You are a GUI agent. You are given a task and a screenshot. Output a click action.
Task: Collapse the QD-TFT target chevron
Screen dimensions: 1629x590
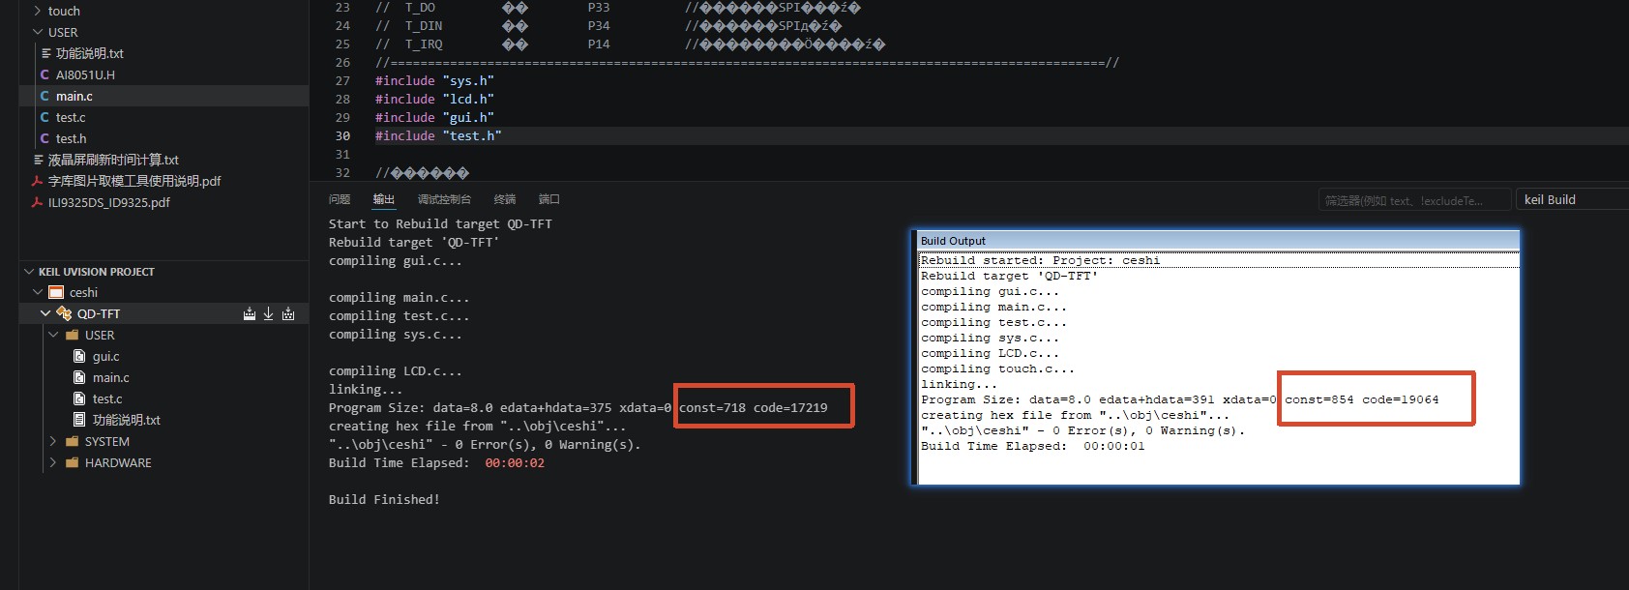click(x=45, y=313)
